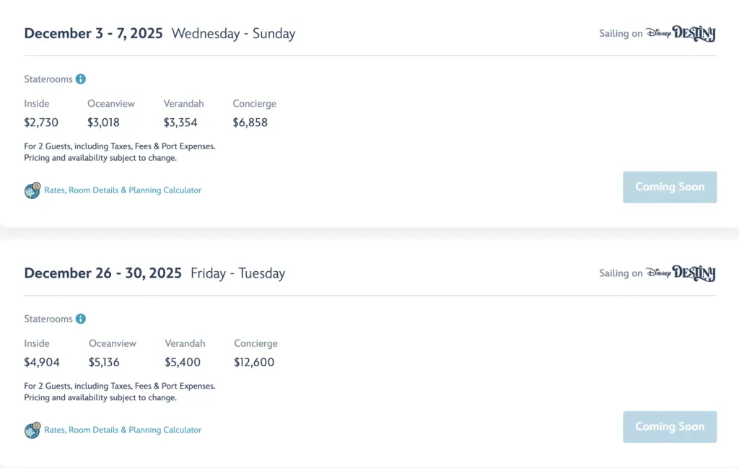The width and height of the screenshot is (739, 468).
Task: Select the $12,600 Concierge stateroom price
Action: pyautogui.click(x=254, y=362)
